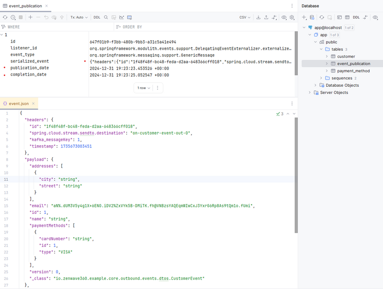383x289 pixels.
Task: Go to next highlighted problem arrow
Action: point(294,114)
